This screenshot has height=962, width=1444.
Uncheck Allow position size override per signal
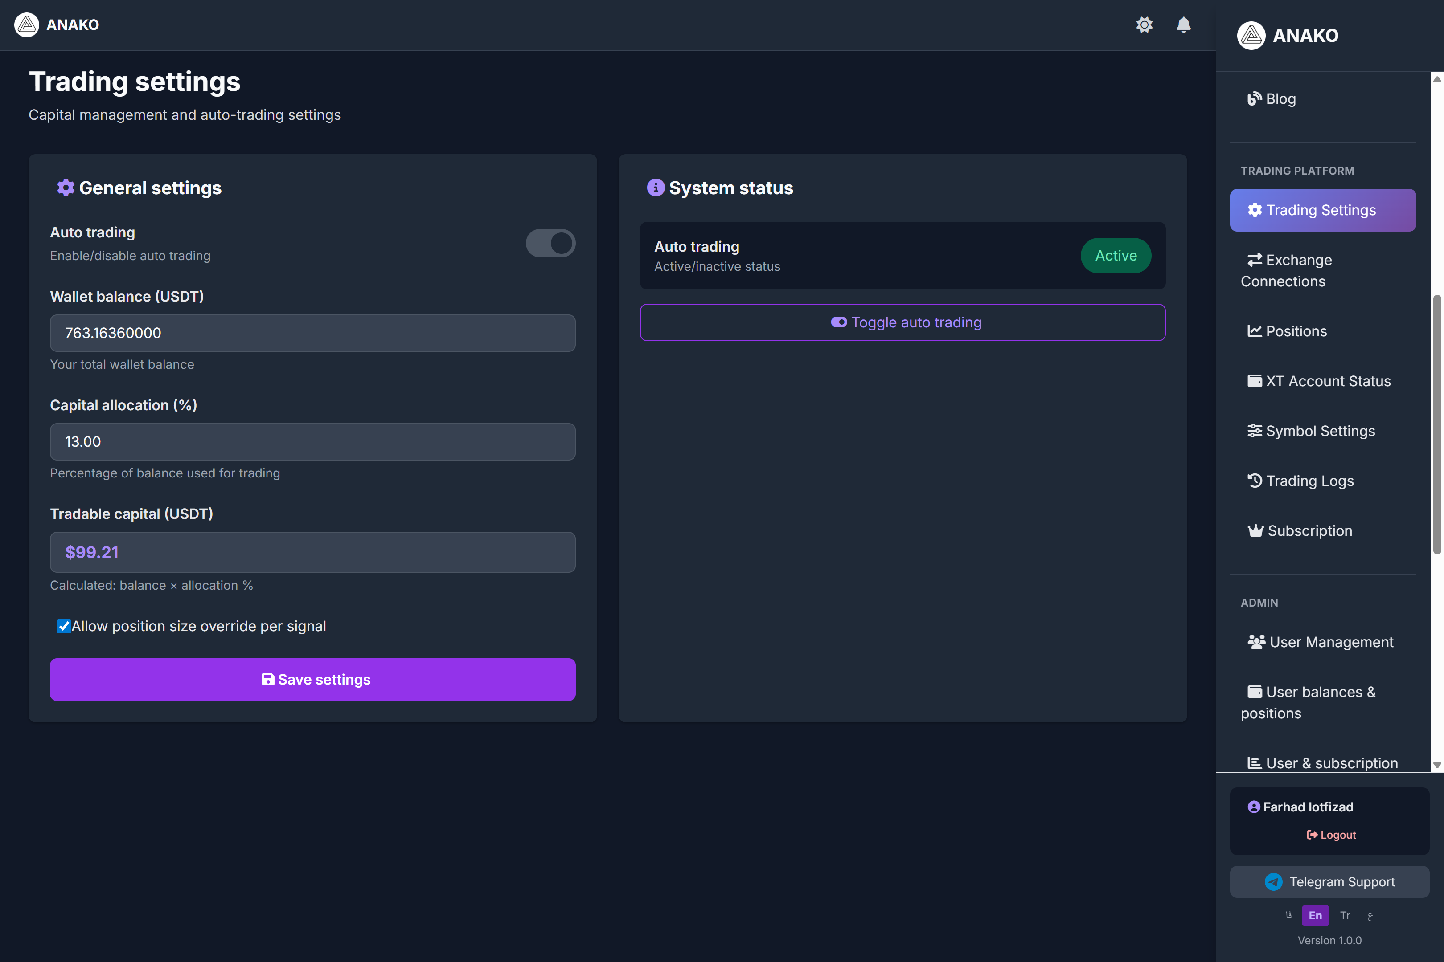pyautogui.click(x=64, y=626)
